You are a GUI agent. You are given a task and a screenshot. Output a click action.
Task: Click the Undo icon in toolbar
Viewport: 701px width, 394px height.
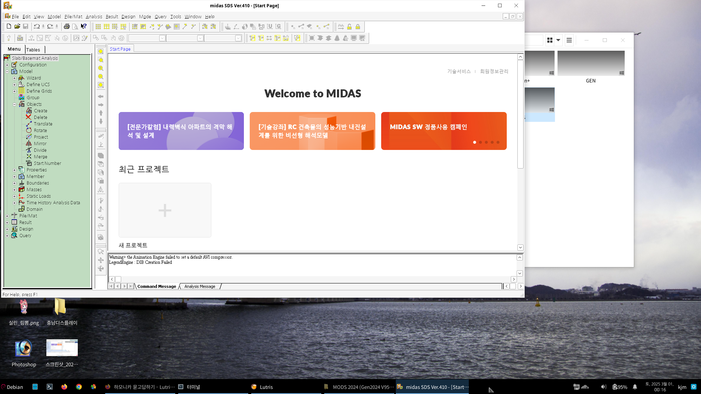click(x=37, y=26)
